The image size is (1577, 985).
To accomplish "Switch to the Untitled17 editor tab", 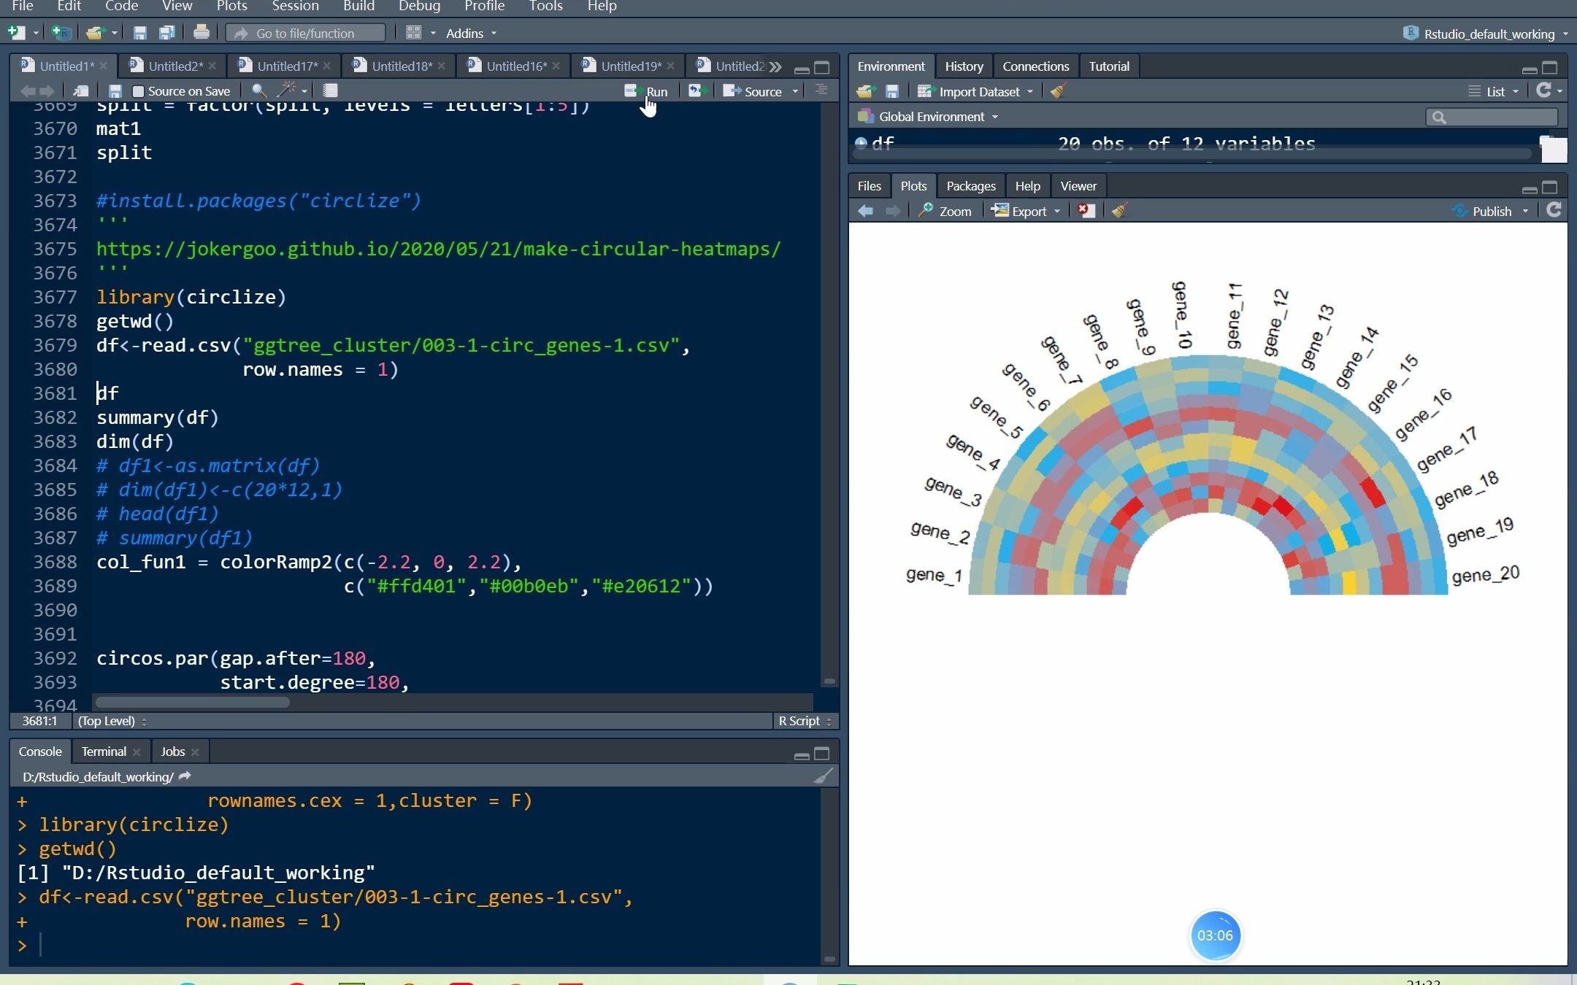I will click(x=286, y=66).
